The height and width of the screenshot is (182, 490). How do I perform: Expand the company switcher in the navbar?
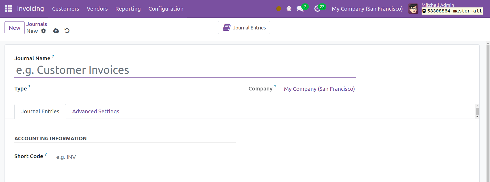point(367,9)
